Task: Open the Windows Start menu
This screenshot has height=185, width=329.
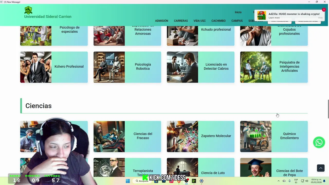Action: point(128,181)
